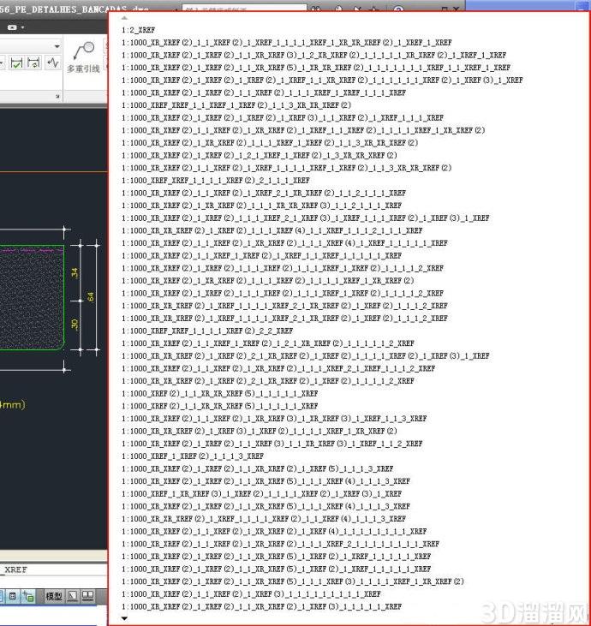Choose the 1:1000_XREF_XREF_1_1_1_XREF (2)_2_1_1_XREF scale
The height and width of the screenshot is (626, 591).
(216, 181)
